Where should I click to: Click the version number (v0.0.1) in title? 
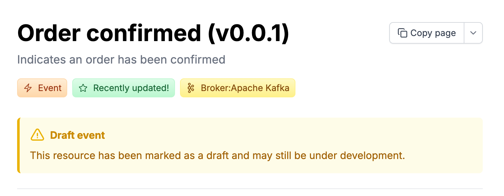248,33
